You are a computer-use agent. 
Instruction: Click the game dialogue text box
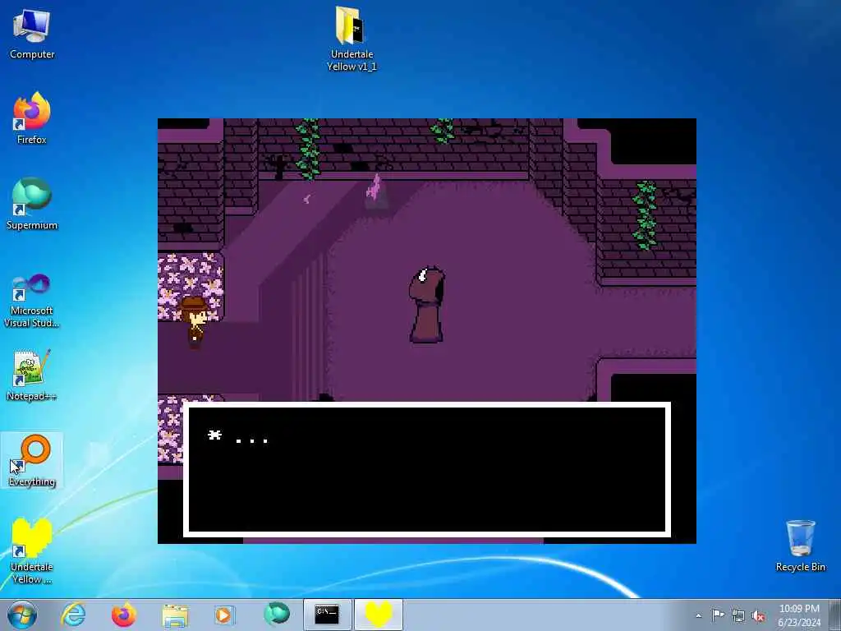pos(427,469)
